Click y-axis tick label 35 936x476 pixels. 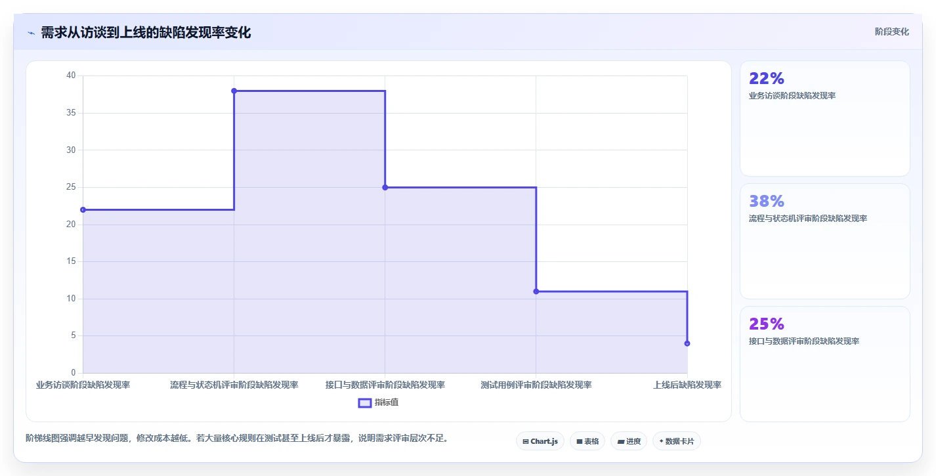(x=71, y=113)
